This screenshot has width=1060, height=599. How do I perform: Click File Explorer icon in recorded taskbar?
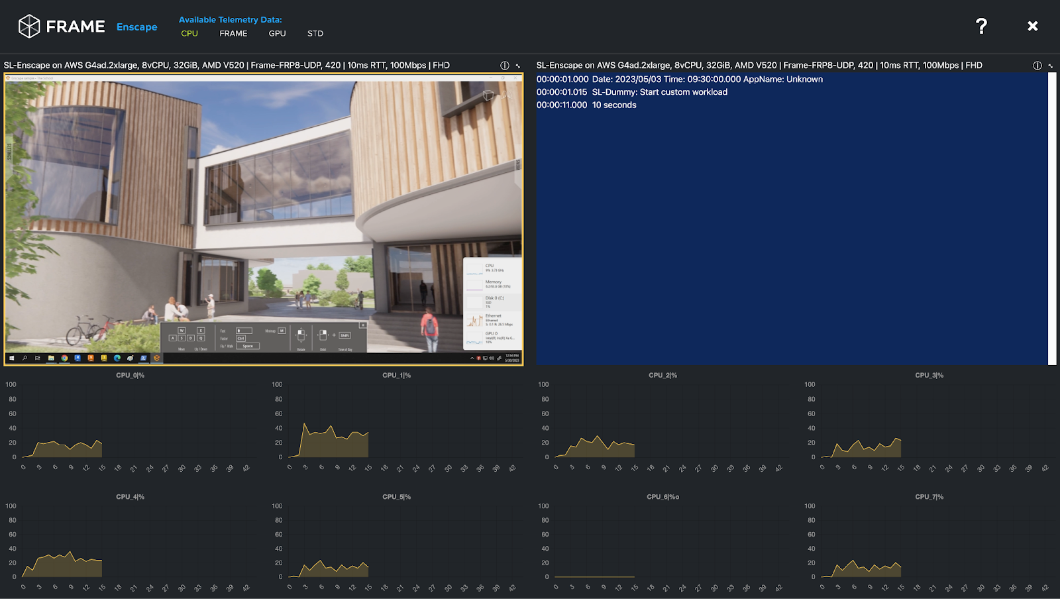pos(51,358)
